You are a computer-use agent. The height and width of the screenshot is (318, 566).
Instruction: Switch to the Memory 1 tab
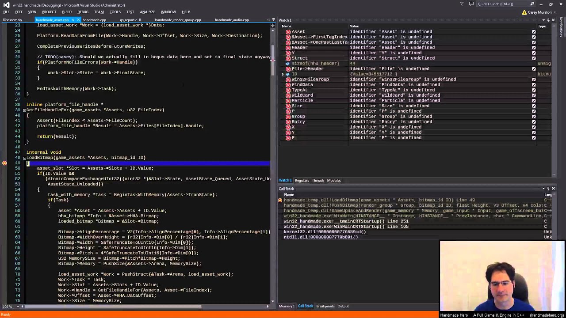(x=287, y=306)
